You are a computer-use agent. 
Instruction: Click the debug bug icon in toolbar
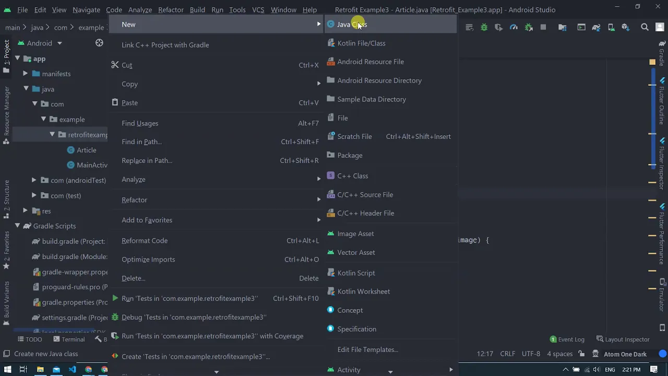point(484,27)
